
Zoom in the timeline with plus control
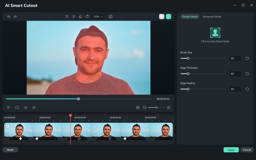(x=169, y=107)
